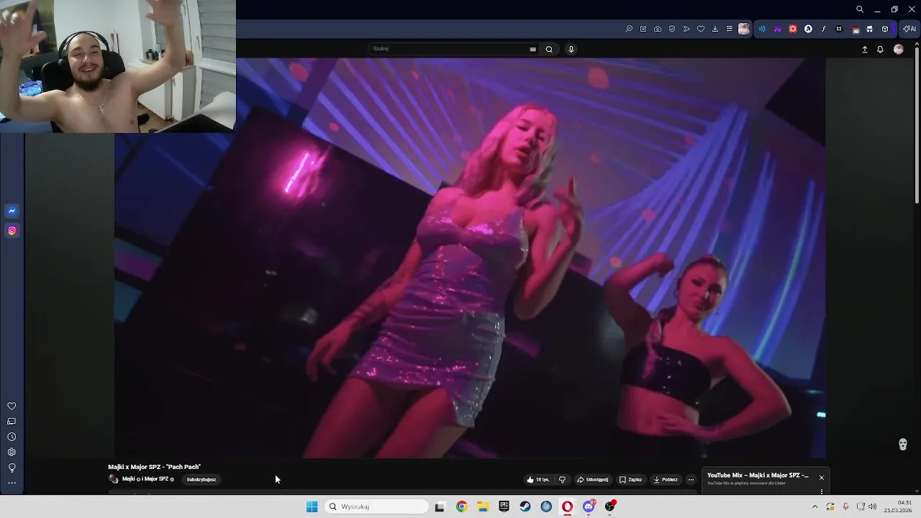The image size is (921, 518).
Task: Open History clock in the sidebar
Action: tap(12, 437)
